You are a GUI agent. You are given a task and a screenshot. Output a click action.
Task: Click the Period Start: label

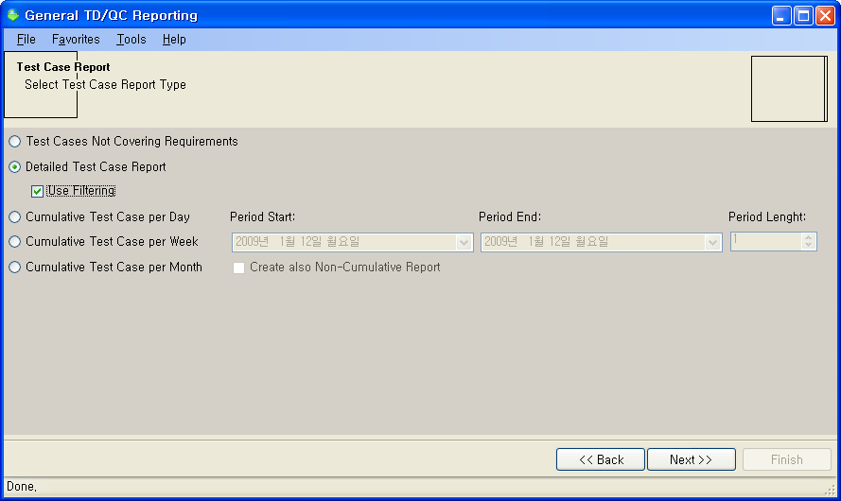(x=262, y=216)
